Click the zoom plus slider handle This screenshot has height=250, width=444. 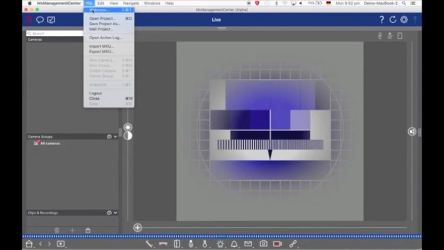[x=137, y=227]
